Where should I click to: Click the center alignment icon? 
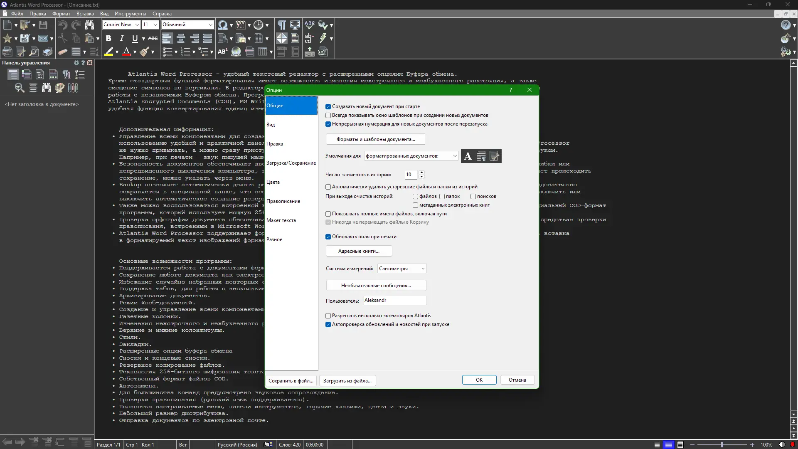[181, 39]
